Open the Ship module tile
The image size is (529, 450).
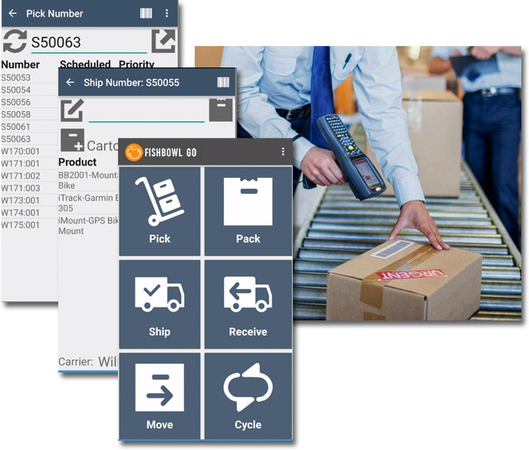[x=159, y=304]
